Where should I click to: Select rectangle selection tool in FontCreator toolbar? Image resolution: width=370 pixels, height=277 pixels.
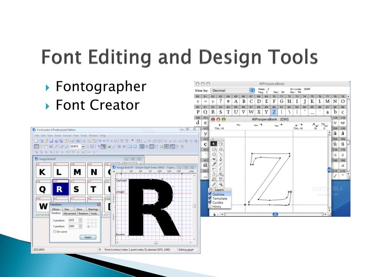tap(36, 146)
